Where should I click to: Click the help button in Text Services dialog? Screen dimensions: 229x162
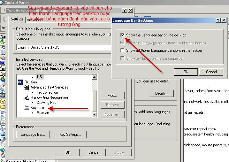(x=125, y=11)
